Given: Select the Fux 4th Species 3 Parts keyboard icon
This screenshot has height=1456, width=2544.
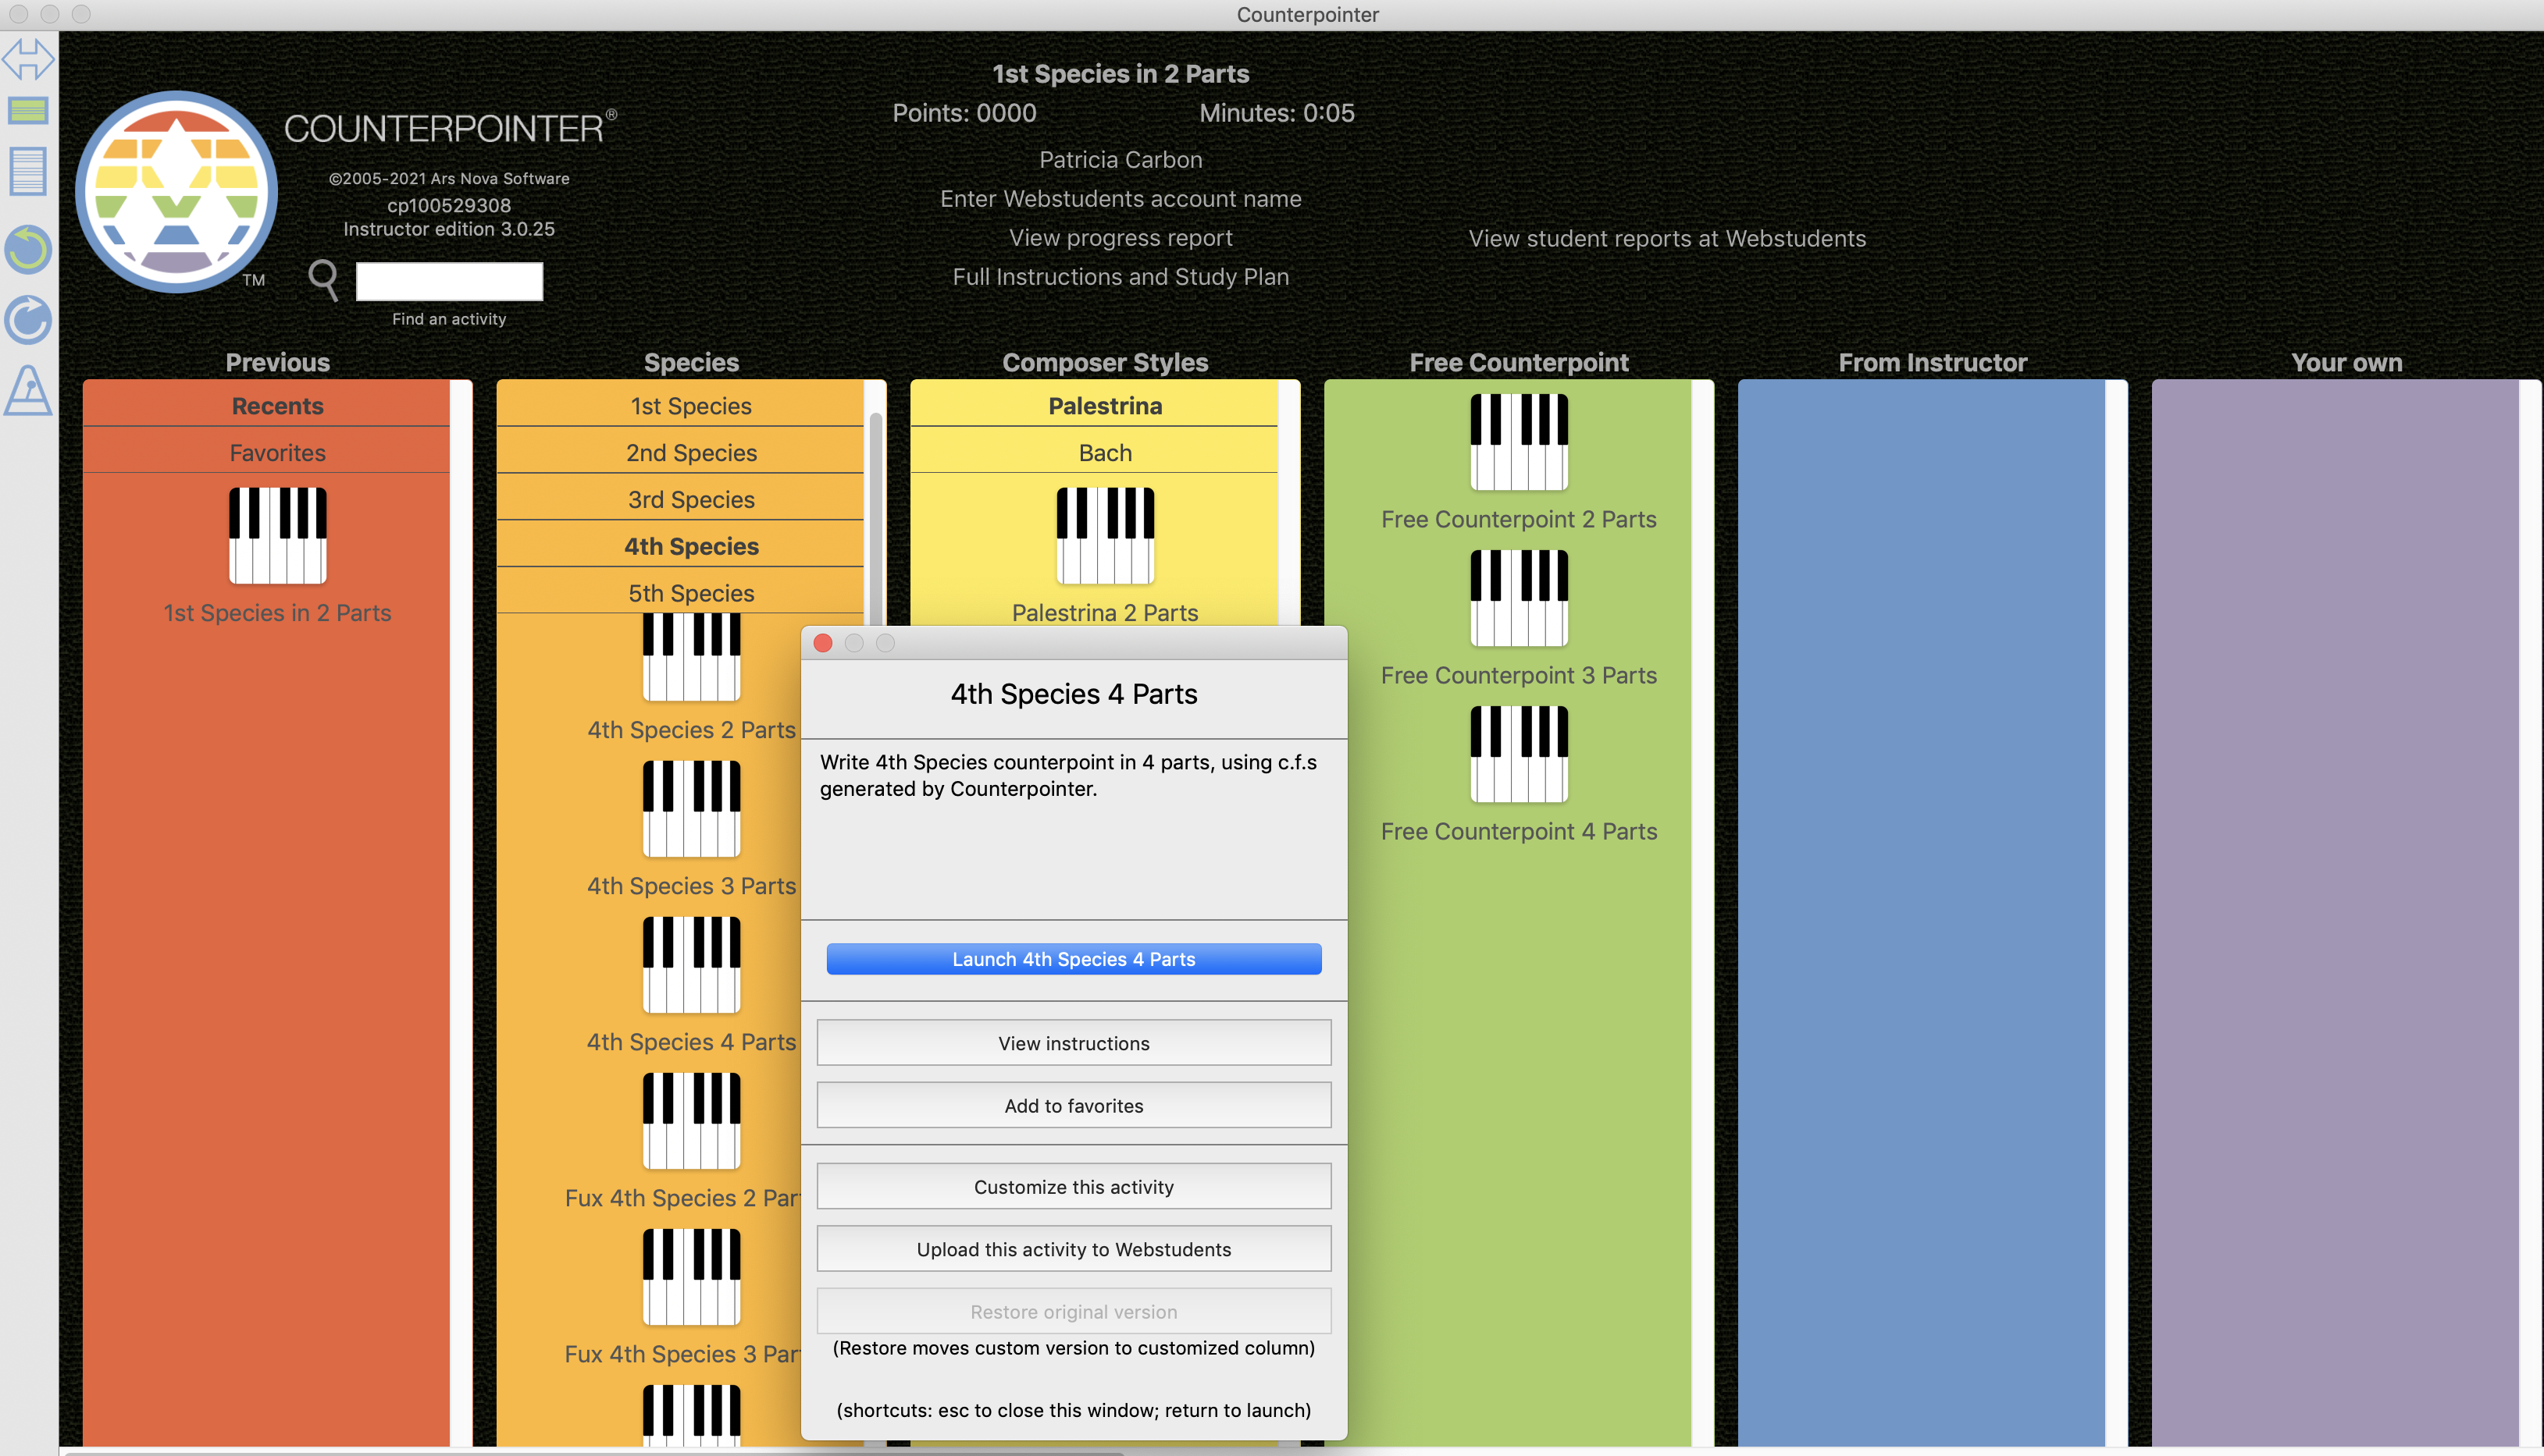Looking at the screenshot, I should 691,1277.
